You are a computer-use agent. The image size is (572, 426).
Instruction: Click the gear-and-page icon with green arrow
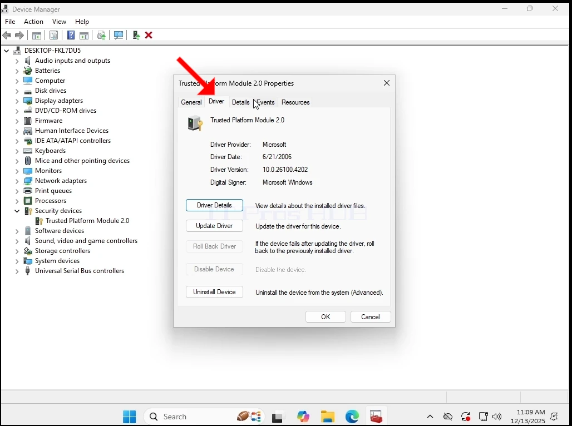pos(101,36)
